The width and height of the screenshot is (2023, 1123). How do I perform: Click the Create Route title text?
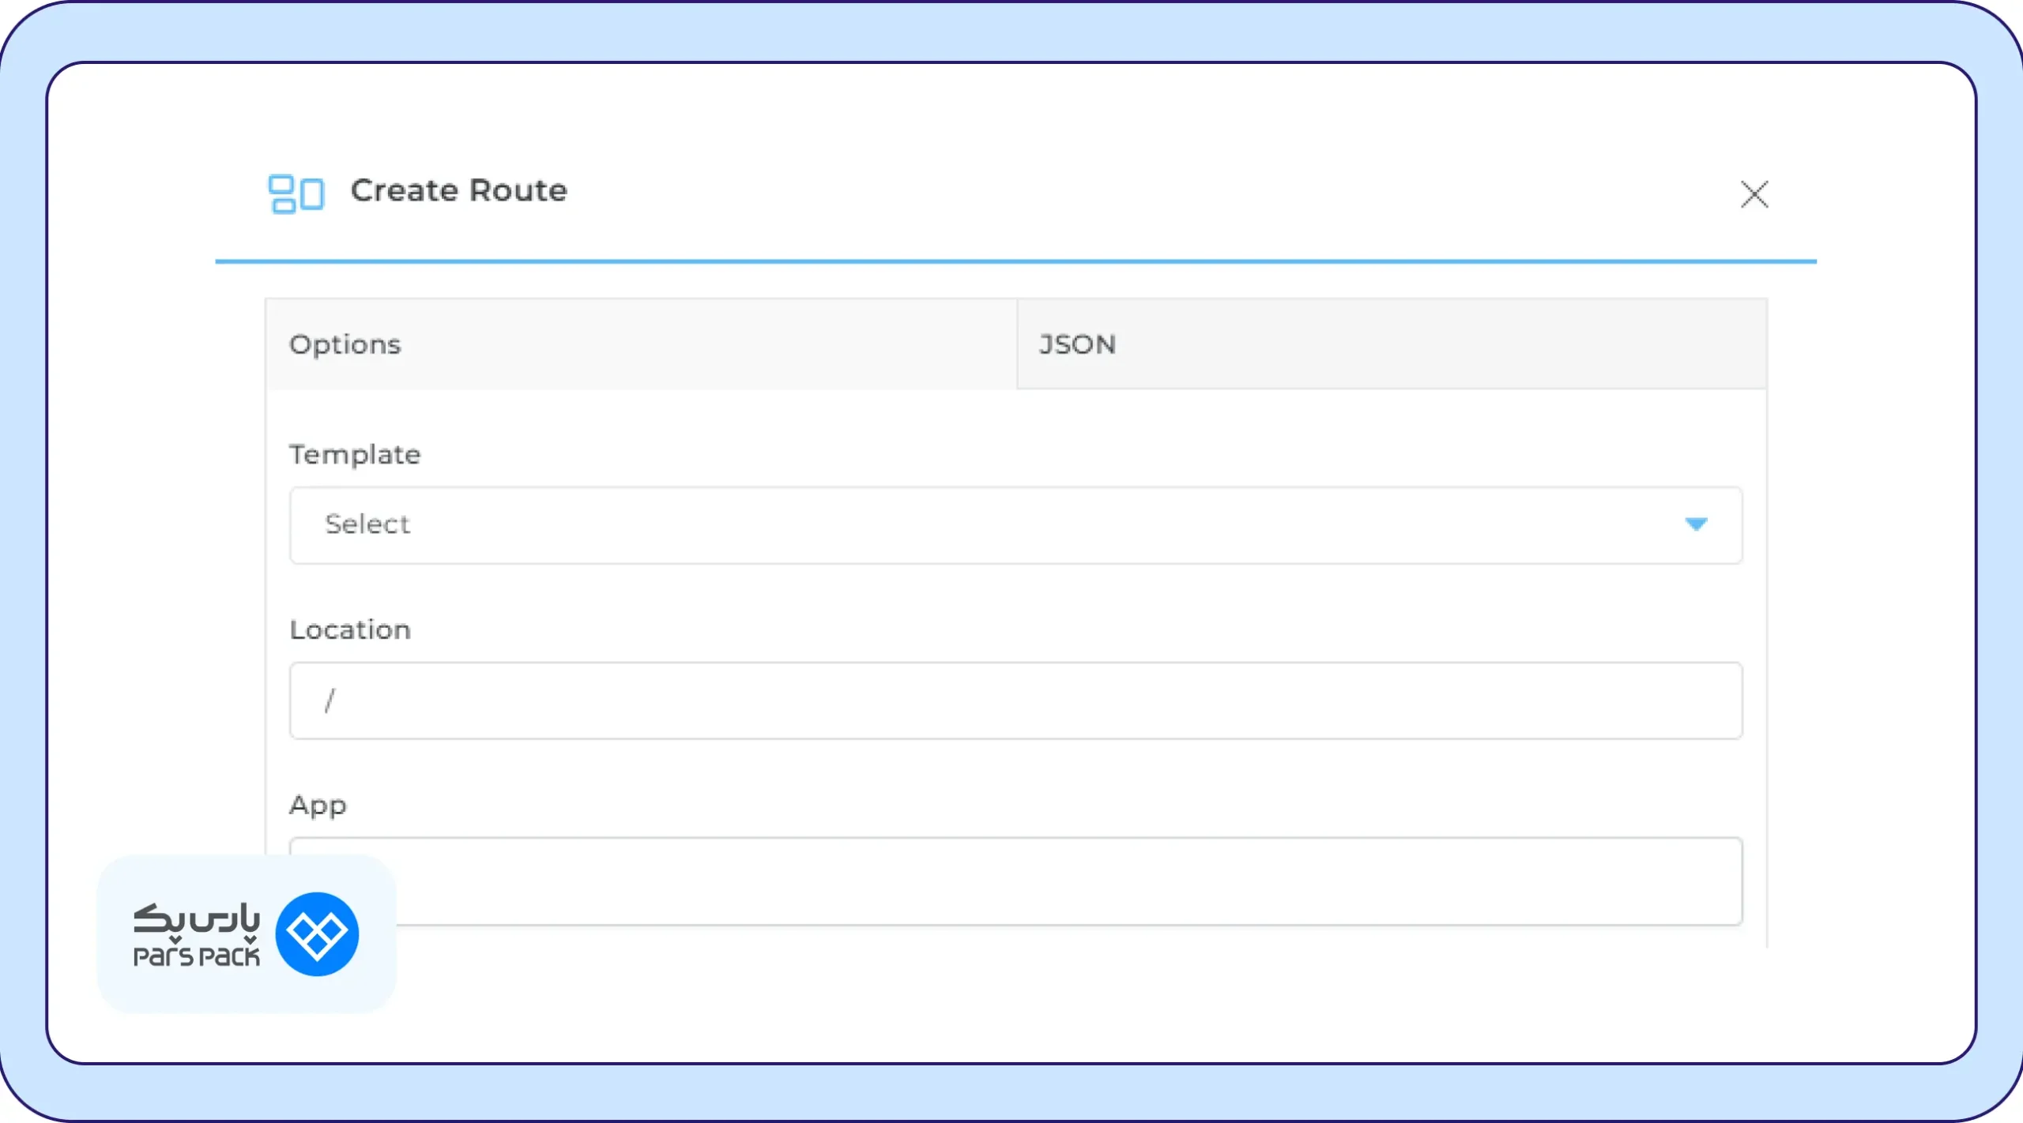pos(458,191)
